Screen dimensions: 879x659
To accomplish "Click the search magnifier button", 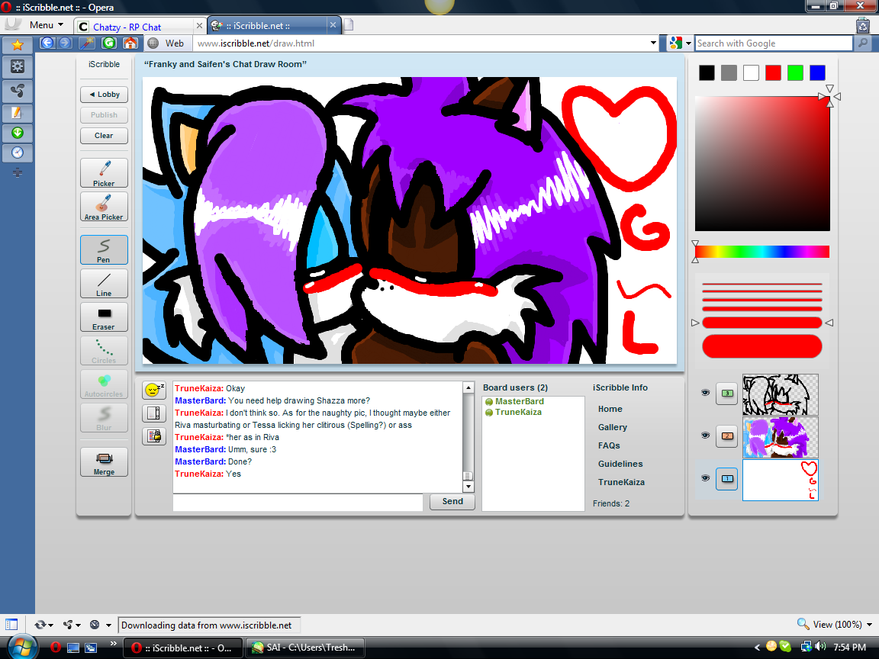I will 861,43.
